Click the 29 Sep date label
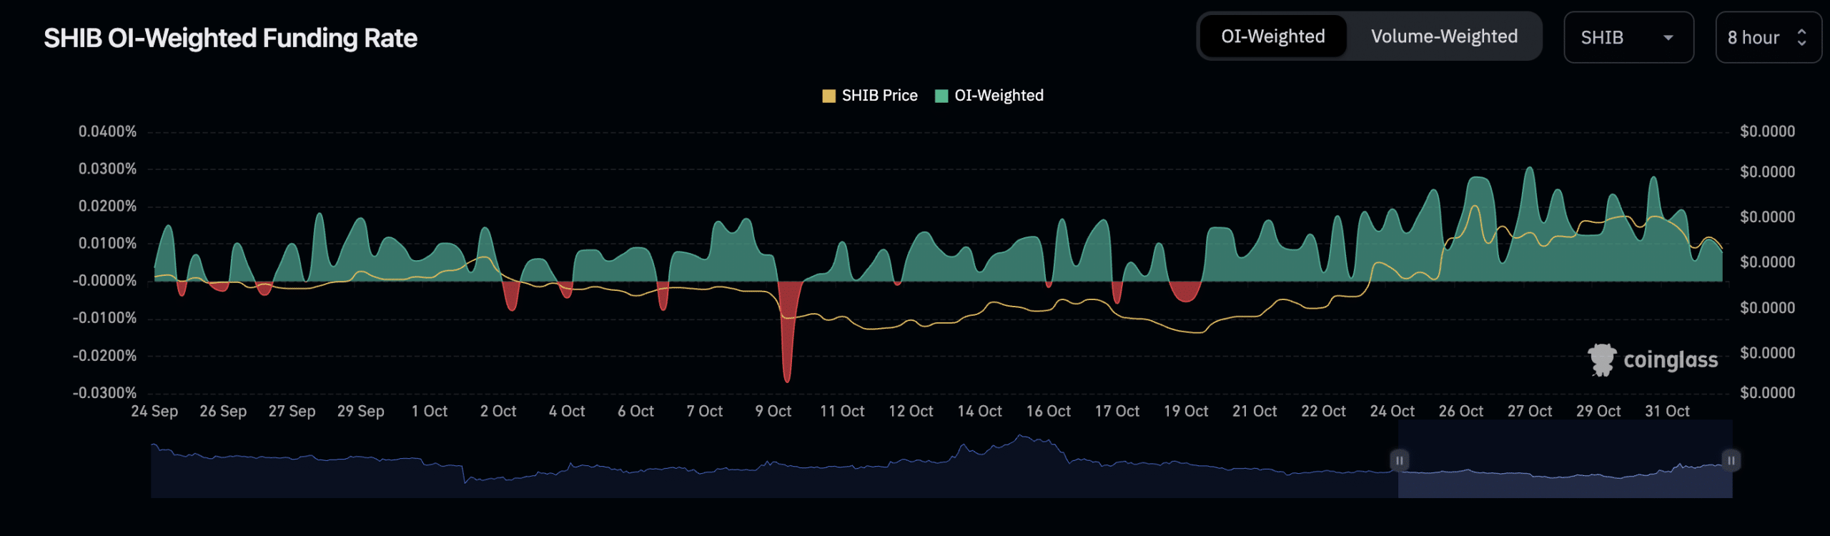This screenshot has width=1830, height=536. tap(361, 412)
